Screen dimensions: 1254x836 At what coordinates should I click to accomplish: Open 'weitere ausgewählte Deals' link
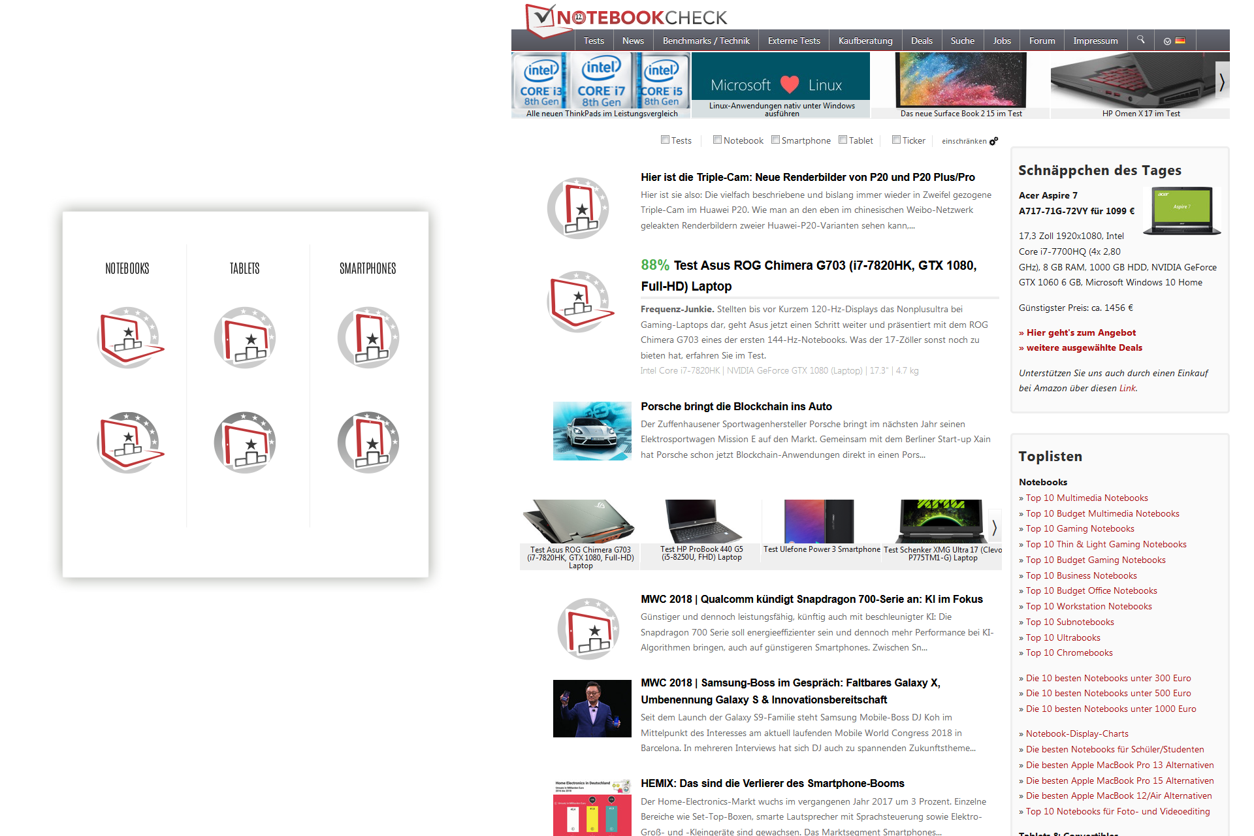(x=1084, y=347)
